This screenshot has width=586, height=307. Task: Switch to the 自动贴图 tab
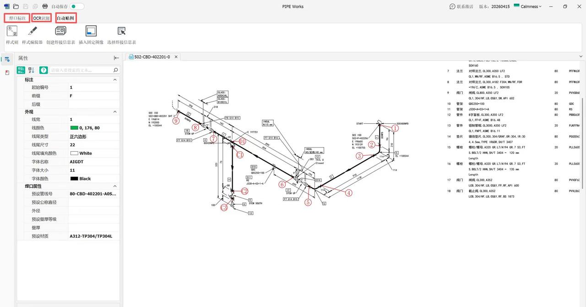(x=65, y=18)
